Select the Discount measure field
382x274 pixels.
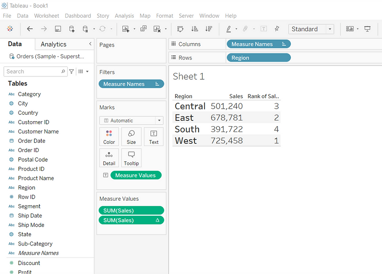pos(29,263)
